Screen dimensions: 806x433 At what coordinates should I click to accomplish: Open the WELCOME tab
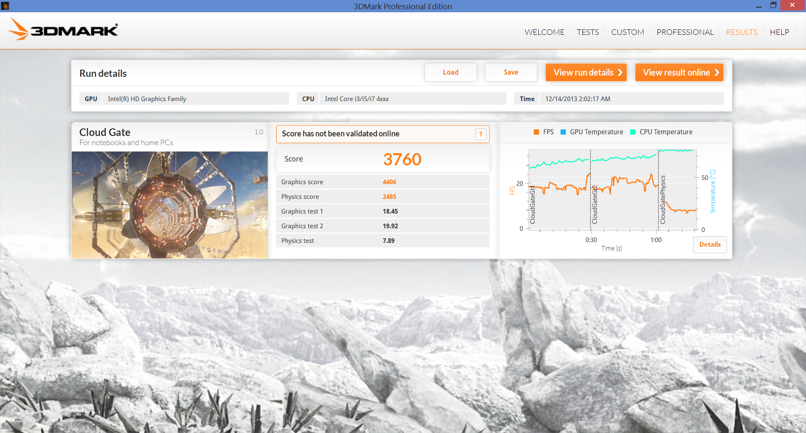point(544,32)
